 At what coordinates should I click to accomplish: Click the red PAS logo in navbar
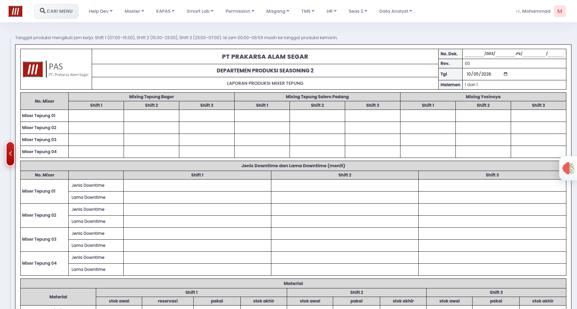pyautogui.click(x=15, y=11)
